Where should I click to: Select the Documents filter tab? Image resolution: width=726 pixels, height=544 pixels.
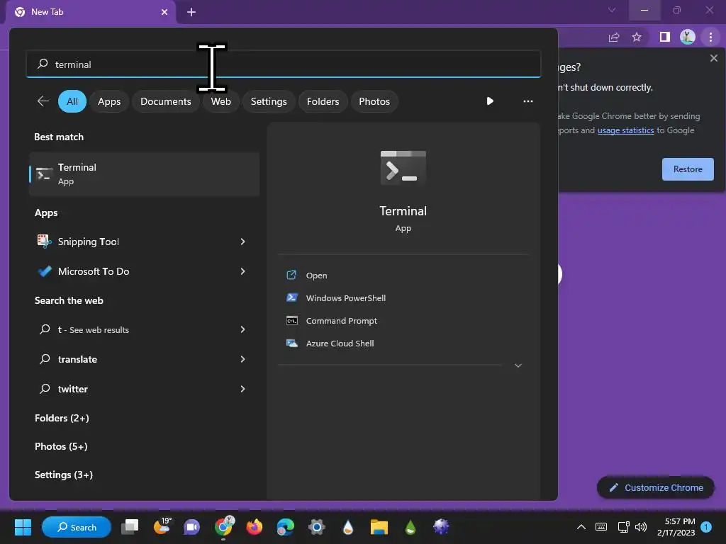coord(166,101)
